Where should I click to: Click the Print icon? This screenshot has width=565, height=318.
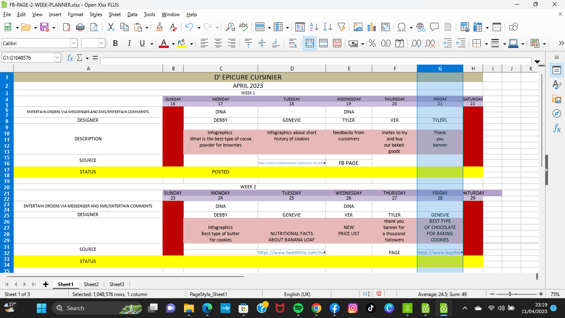[x=80, y=27]
